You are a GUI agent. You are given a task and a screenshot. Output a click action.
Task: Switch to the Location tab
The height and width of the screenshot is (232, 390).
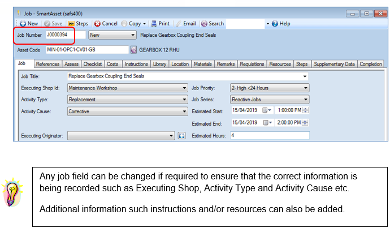pyautogui.click(x=180, y=64)
